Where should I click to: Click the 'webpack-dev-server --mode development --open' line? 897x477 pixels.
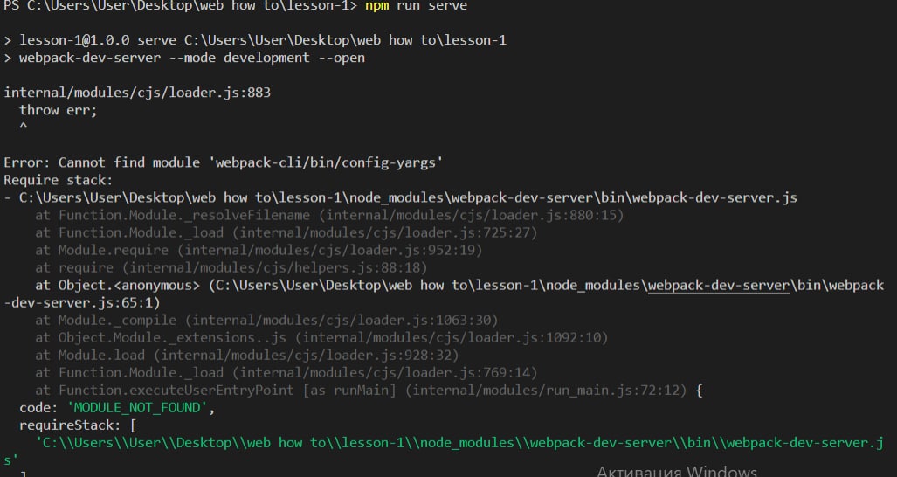pyautogui.click(x=184, y=58)
